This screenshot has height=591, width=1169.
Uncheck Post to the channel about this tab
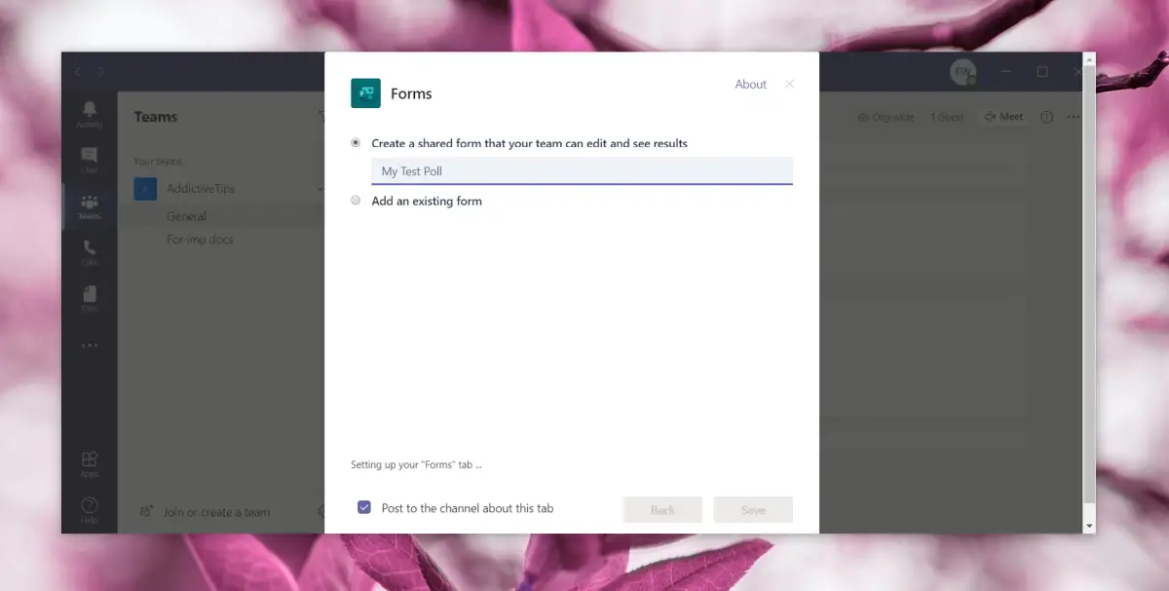(364, 507)
